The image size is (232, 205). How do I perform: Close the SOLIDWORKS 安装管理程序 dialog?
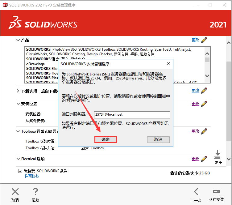coord(168,64)
